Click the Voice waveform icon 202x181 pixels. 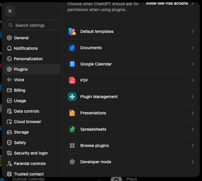[x=9, y=80]
